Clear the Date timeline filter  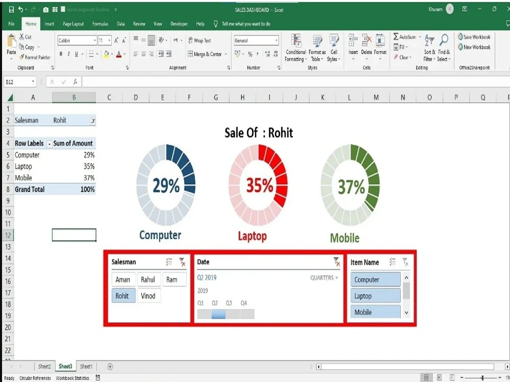tap(337, 262)
